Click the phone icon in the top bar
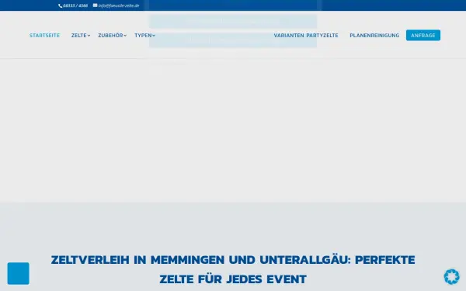Screen dimensions: 466x291 coord(61,5)
